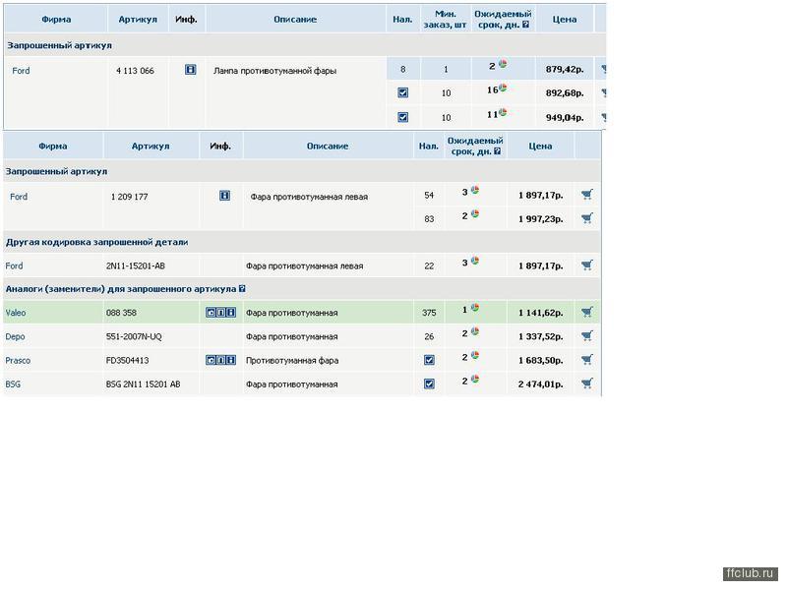Click pie chart icon in BSG row
This screenshot has height=590, width=787.
tap(475, 379)
